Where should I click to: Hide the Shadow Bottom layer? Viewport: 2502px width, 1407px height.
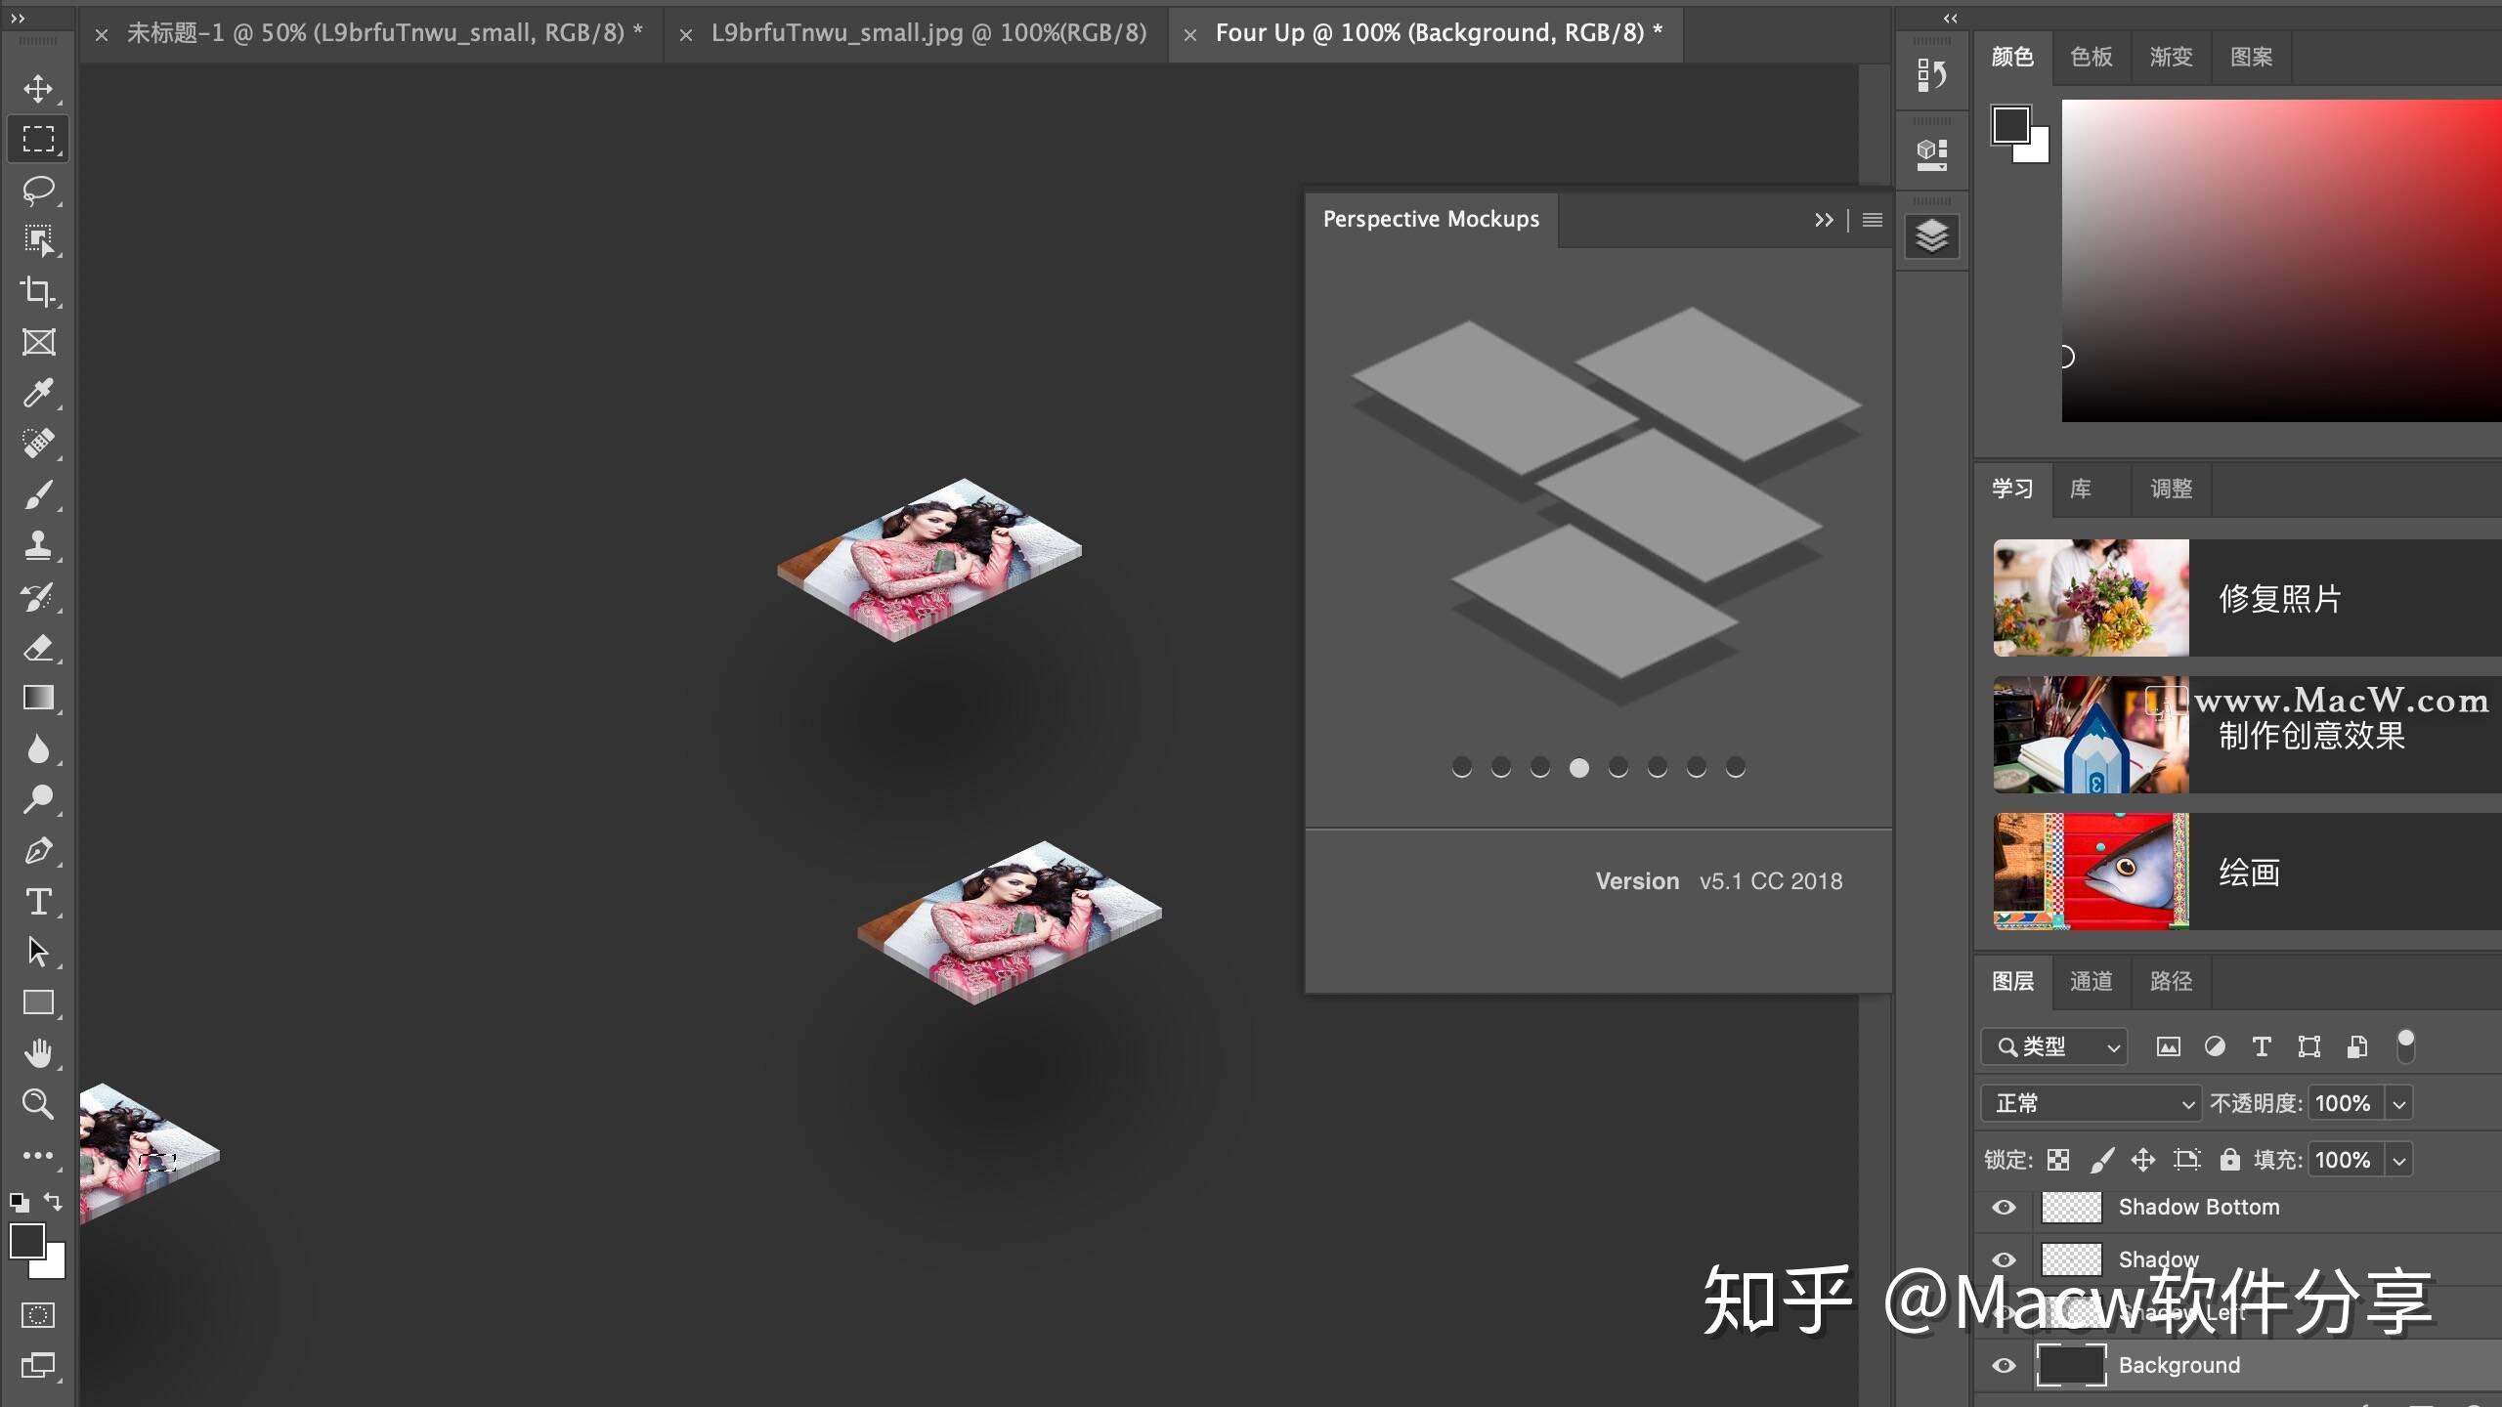[x=2004, y=1208]
